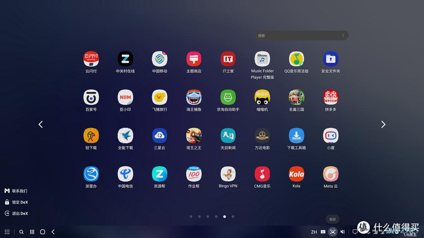Open 主题商店 theme store
This screenshot has height=238, width=424.
(194, 59)
